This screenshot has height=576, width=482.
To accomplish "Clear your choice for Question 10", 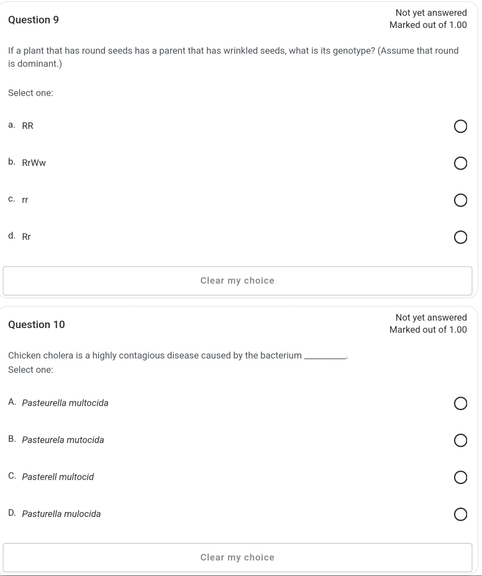I will (x=237, y=557).
